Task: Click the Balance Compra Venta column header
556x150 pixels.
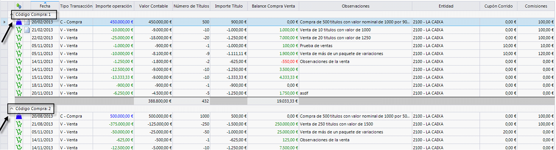Action: coord(273,6)
